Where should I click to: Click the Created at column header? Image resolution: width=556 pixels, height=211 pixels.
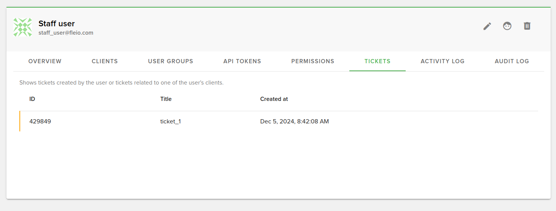tap(274, 99)
